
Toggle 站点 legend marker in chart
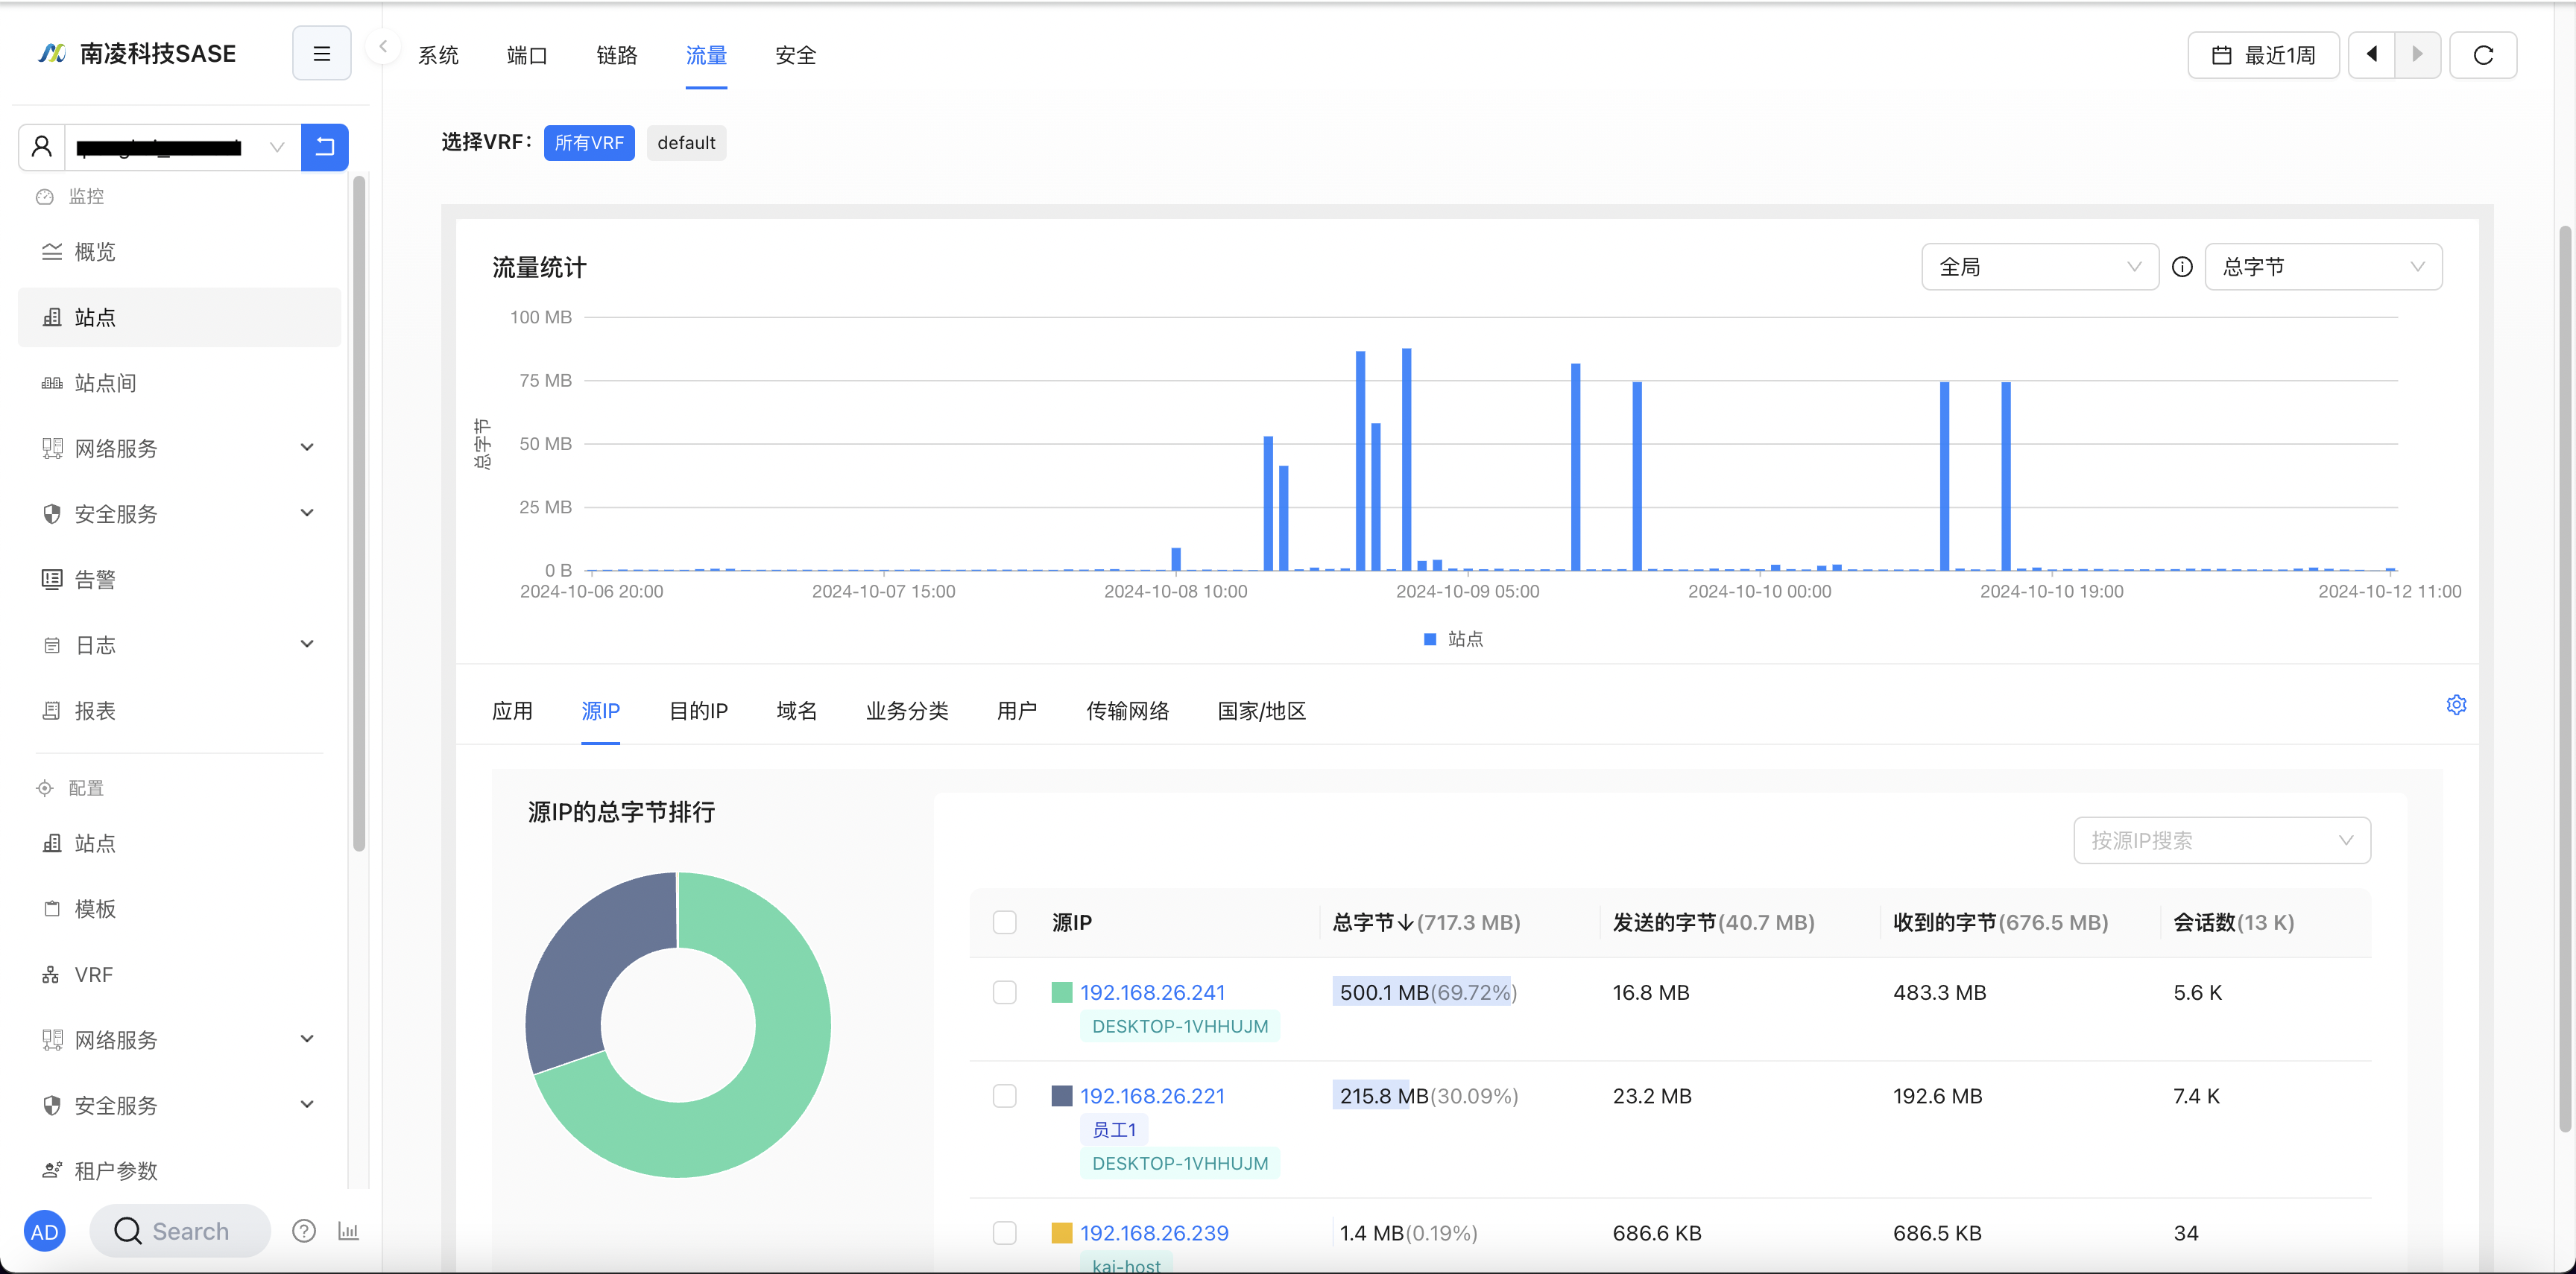(1430, 638)
